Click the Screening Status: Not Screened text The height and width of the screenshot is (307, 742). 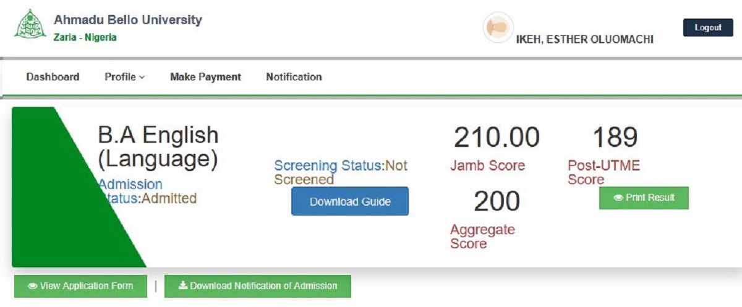click(341, 172)
